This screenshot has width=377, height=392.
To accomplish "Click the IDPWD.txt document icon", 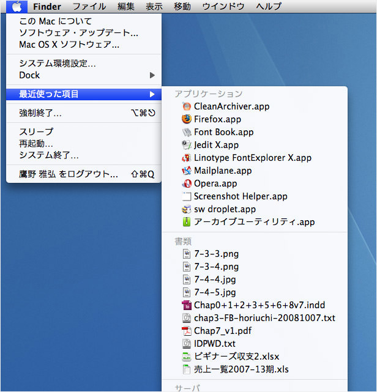I will (x=187, y=344).
